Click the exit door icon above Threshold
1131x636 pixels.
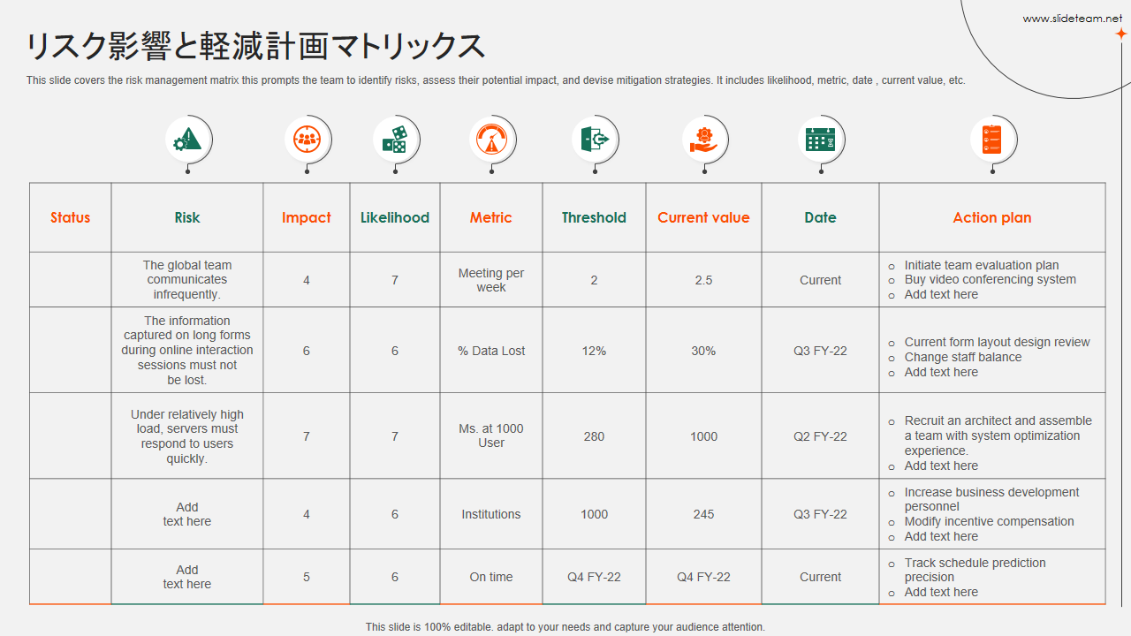[594, 140]
